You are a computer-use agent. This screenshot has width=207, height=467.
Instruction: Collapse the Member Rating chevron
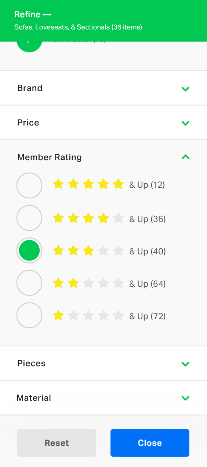click(x=185, y=157)
